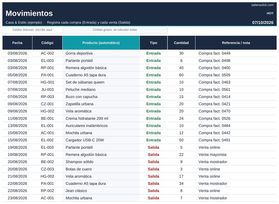Select reference Compra fact. 0505
Viewport: 279px width, 204px height.
236,75
